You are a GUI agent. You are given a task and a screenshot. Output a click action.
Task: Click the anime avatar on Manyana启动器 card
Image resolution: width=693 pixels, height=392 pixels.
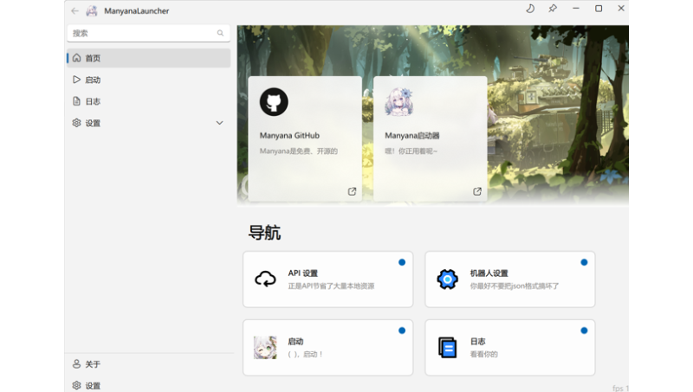click(398, 103)
